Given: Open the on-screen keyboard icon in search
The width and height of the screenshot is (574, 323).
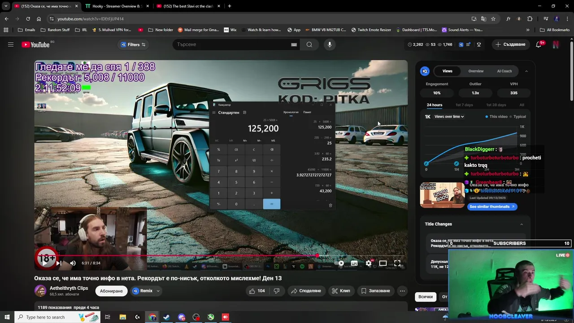Looking at the screenshot, I should pos(294,44).
